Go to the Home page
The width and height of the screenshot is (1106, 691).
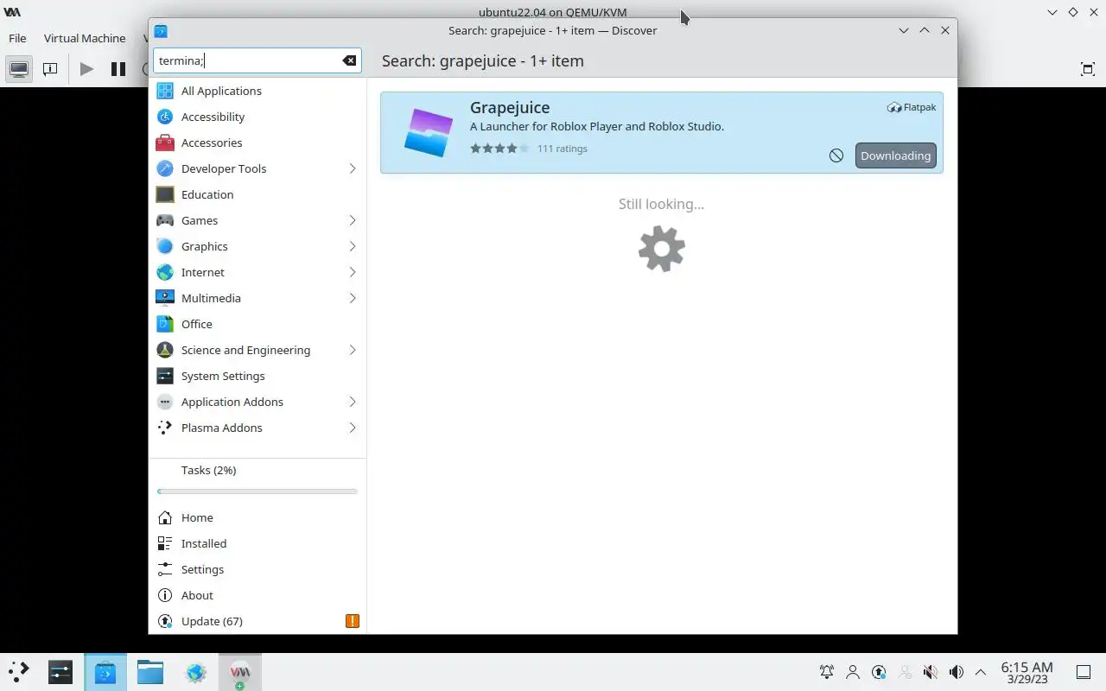257,517
